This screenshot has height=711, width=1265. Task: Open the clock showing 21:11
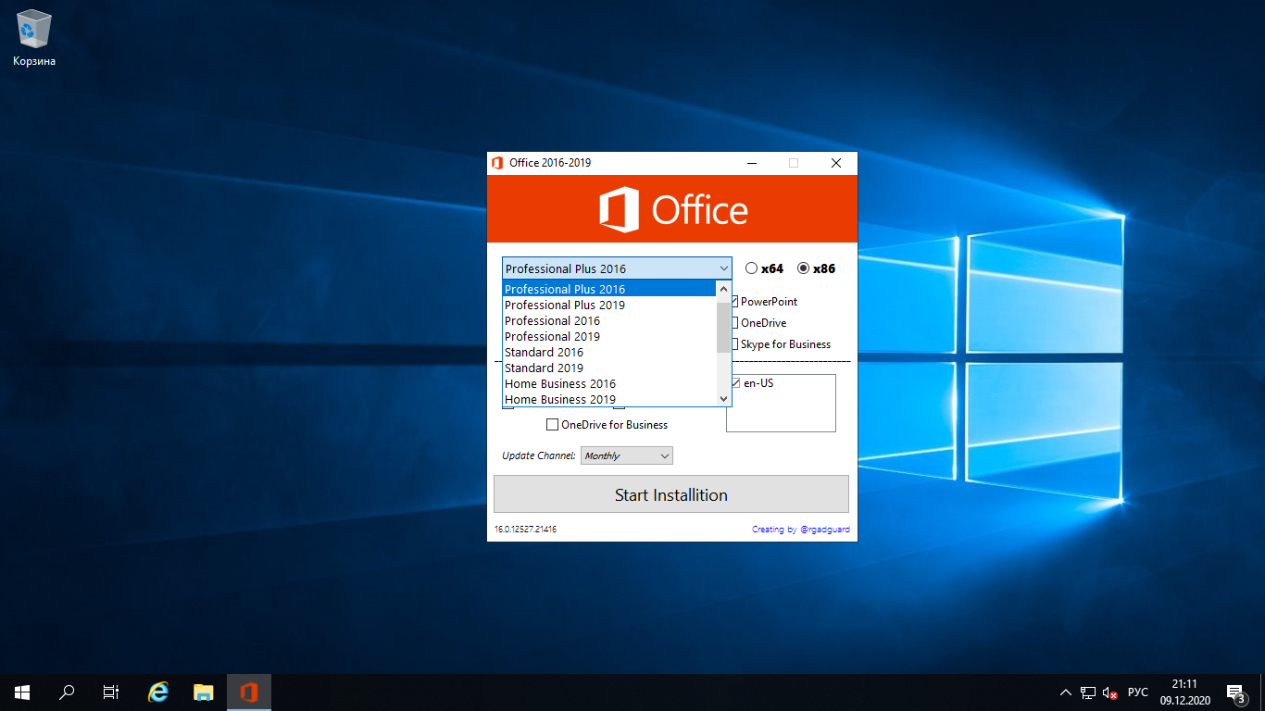pyautogui.click(x=1184, y=692)
